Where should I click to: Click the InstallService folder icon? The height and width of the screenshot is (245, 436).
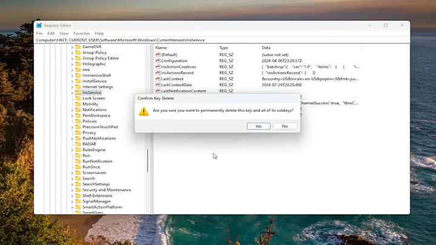click(x=78, y=81)
